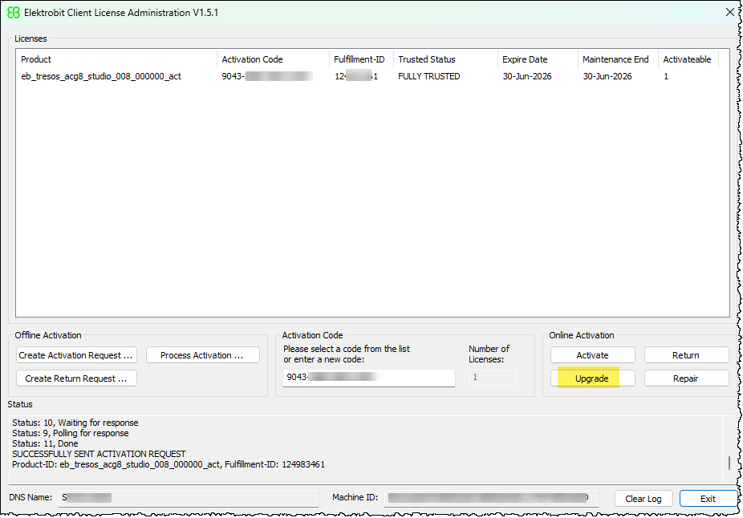
Task: Sort licenses by Expire Date column
Action: [534, 59]
